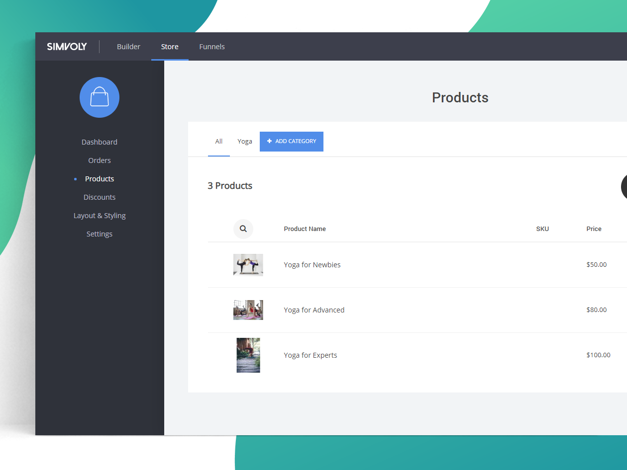Open Orders in sidebar
Image resolution: width=627 pixels, height=470 pixels.
[100, 160]
